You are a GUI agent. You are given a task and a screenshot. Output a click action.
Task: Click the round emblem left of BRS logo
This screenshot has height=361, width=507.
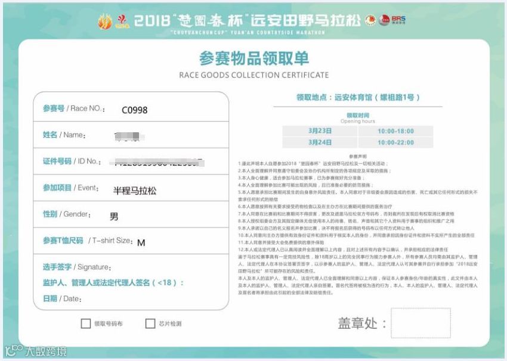384,20
